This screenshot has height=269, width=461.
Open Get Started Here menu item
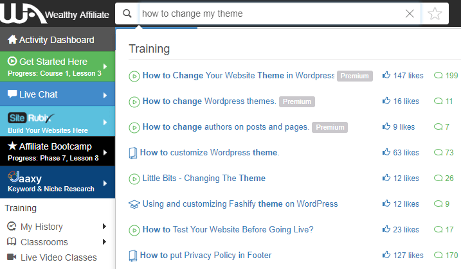(x=57, y=67)
